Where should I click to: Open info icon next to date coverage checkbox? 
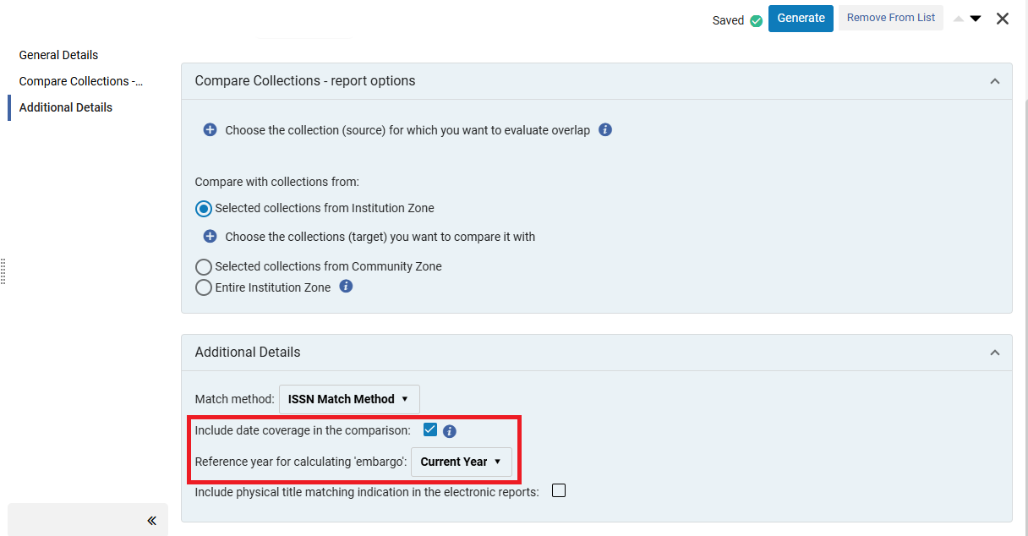click(x=450, y=431)
